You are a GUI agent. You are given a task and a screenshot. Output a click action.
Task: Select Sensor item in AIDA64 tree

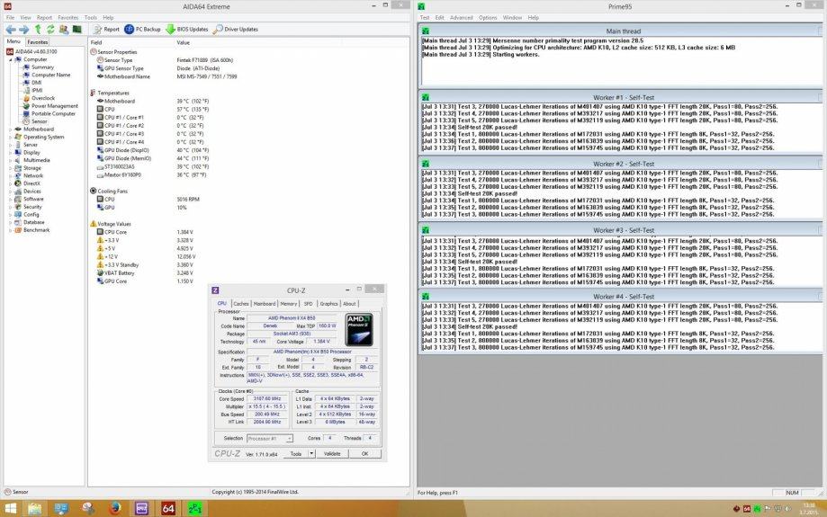tap(39, 121)
